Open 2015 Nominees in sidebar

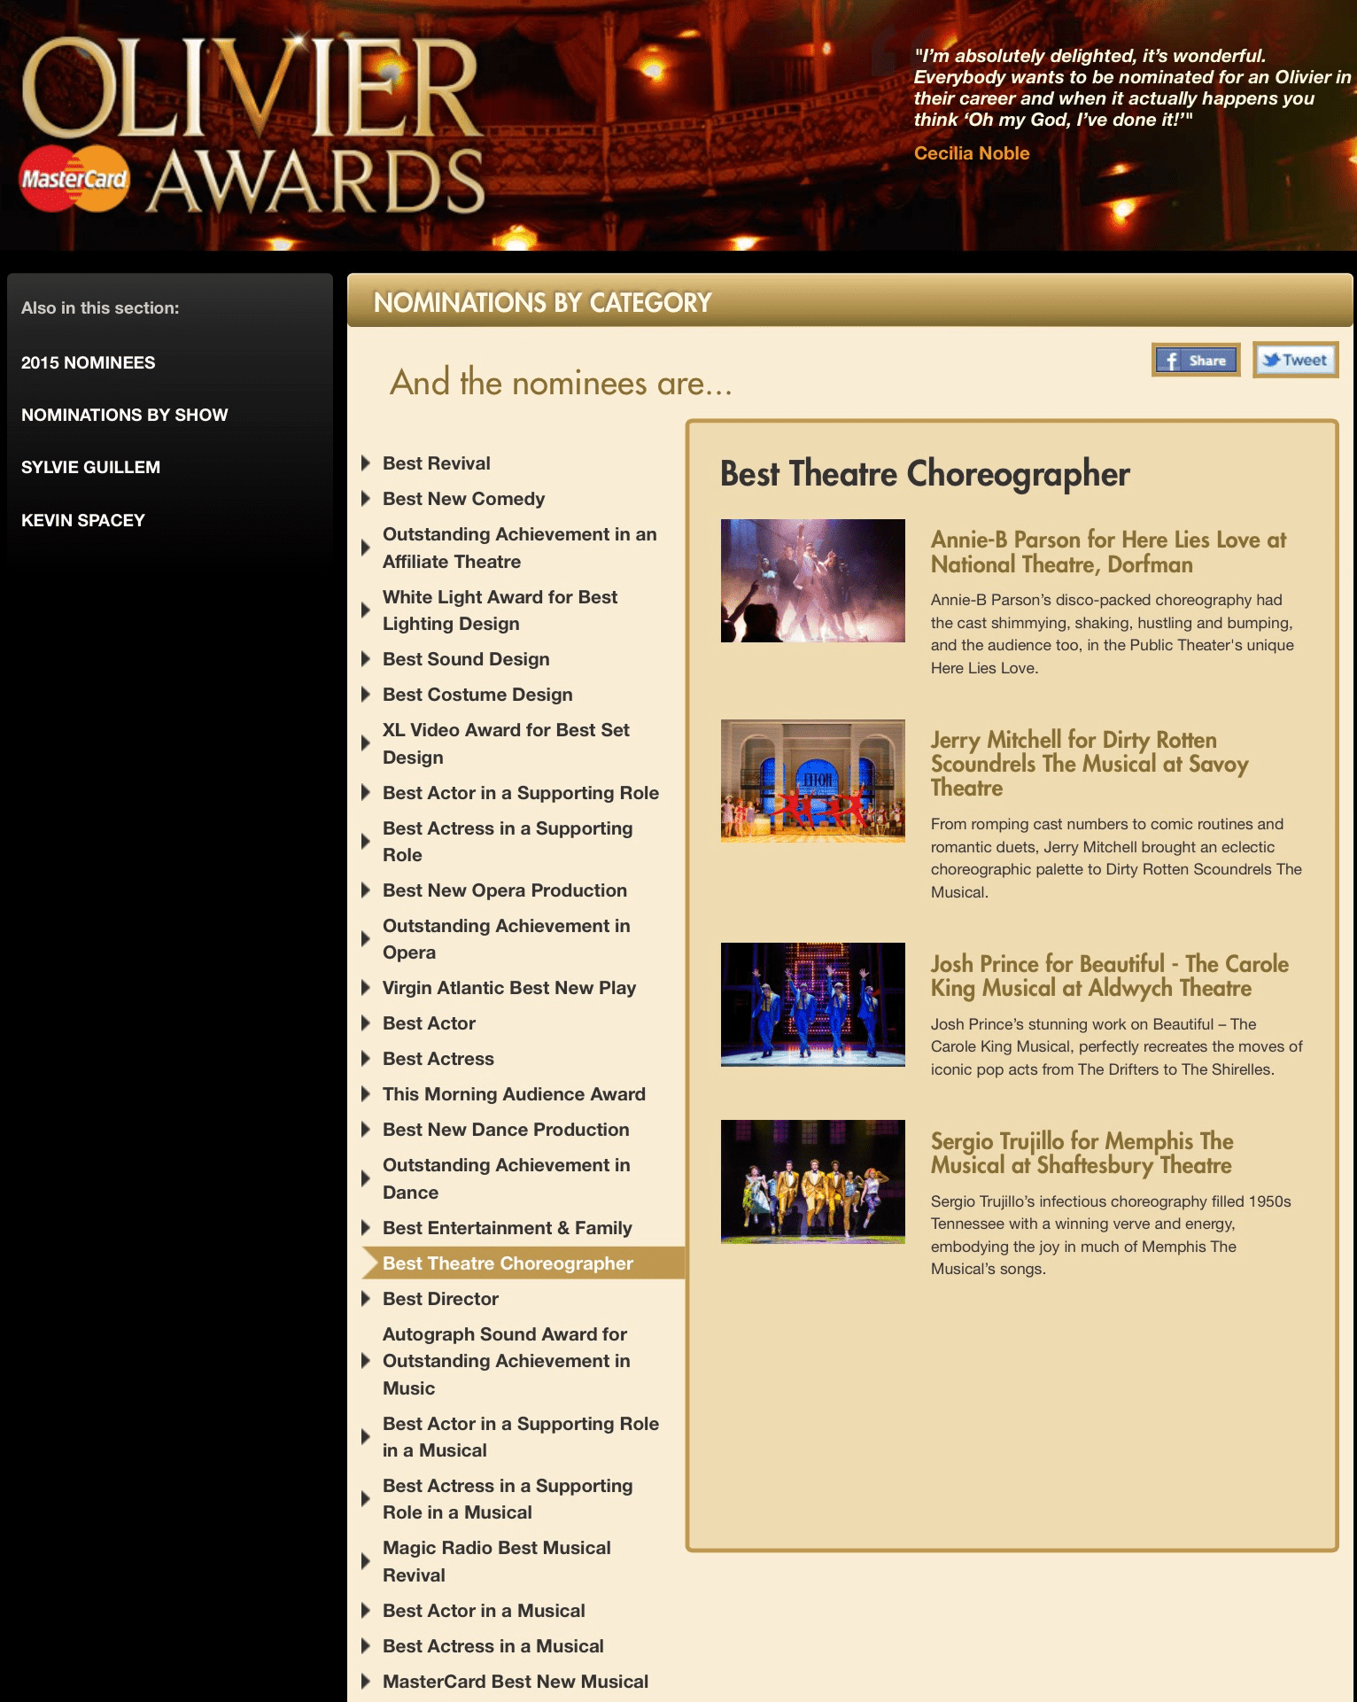88,362
